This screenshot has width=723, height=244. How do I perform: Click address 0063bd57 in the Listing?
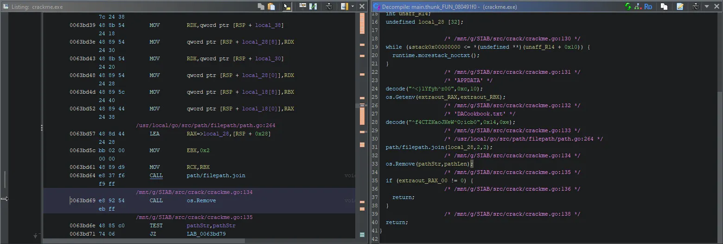pos(83,134)
